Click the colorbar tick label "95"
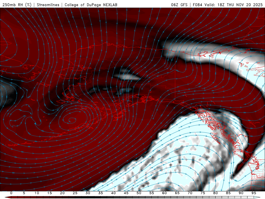 [x=254, y=193]
